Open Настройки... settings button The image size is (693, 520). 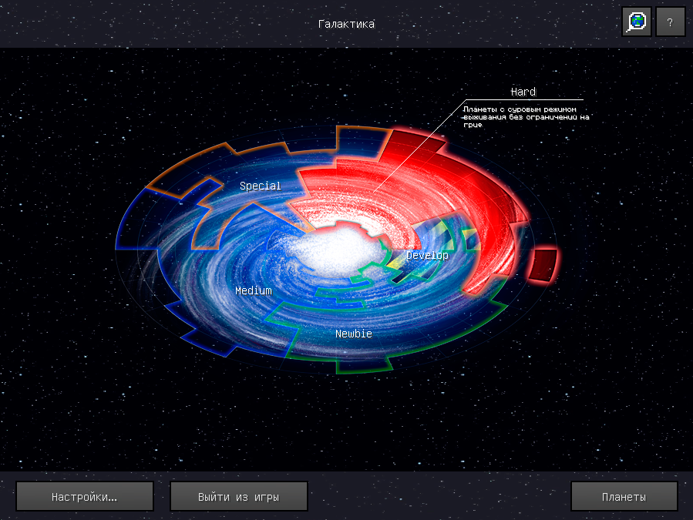tap(85, 496)
